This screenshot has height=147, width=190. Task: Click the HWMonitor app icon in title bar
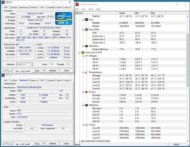tap(77, 4)
